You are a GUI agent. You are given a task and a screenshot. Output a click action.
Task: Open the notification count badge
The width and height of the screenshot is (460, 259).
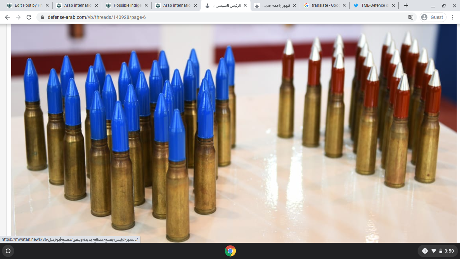click(425, 251)
